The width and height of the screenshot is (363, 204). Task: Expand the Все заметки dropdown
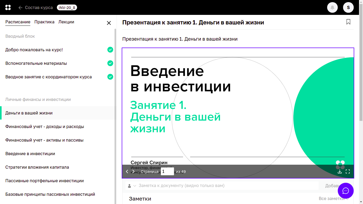coord(334,199)
